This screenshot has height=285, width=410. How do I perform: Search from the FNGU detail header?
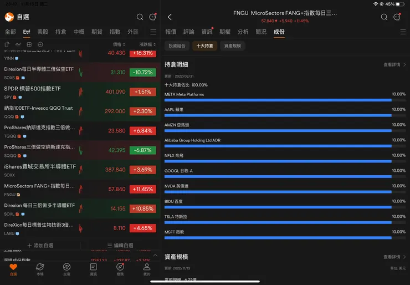tap(384, 17)
